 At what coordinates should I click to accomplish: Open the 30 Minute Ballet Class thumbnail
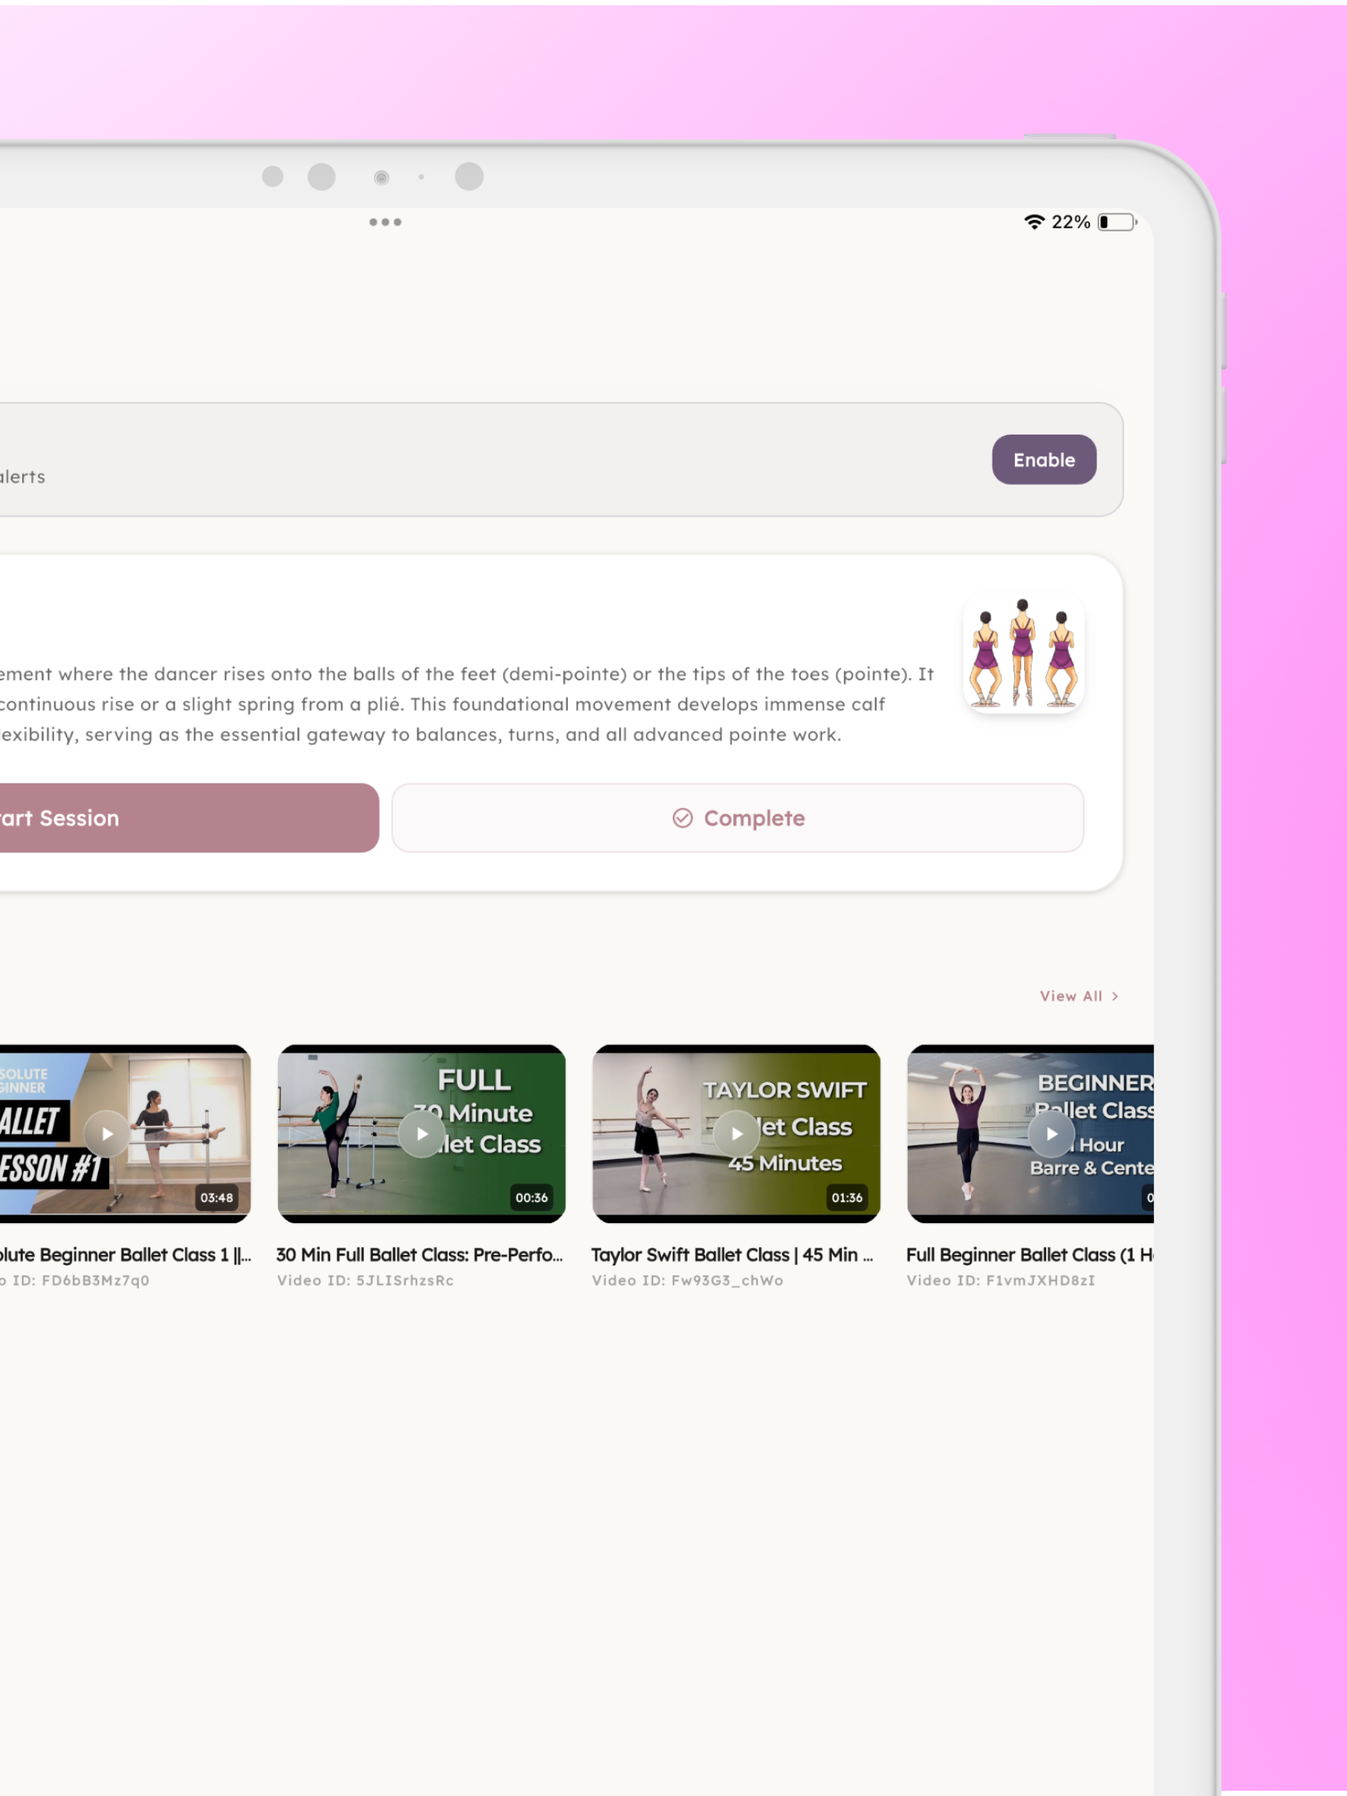422,1134
